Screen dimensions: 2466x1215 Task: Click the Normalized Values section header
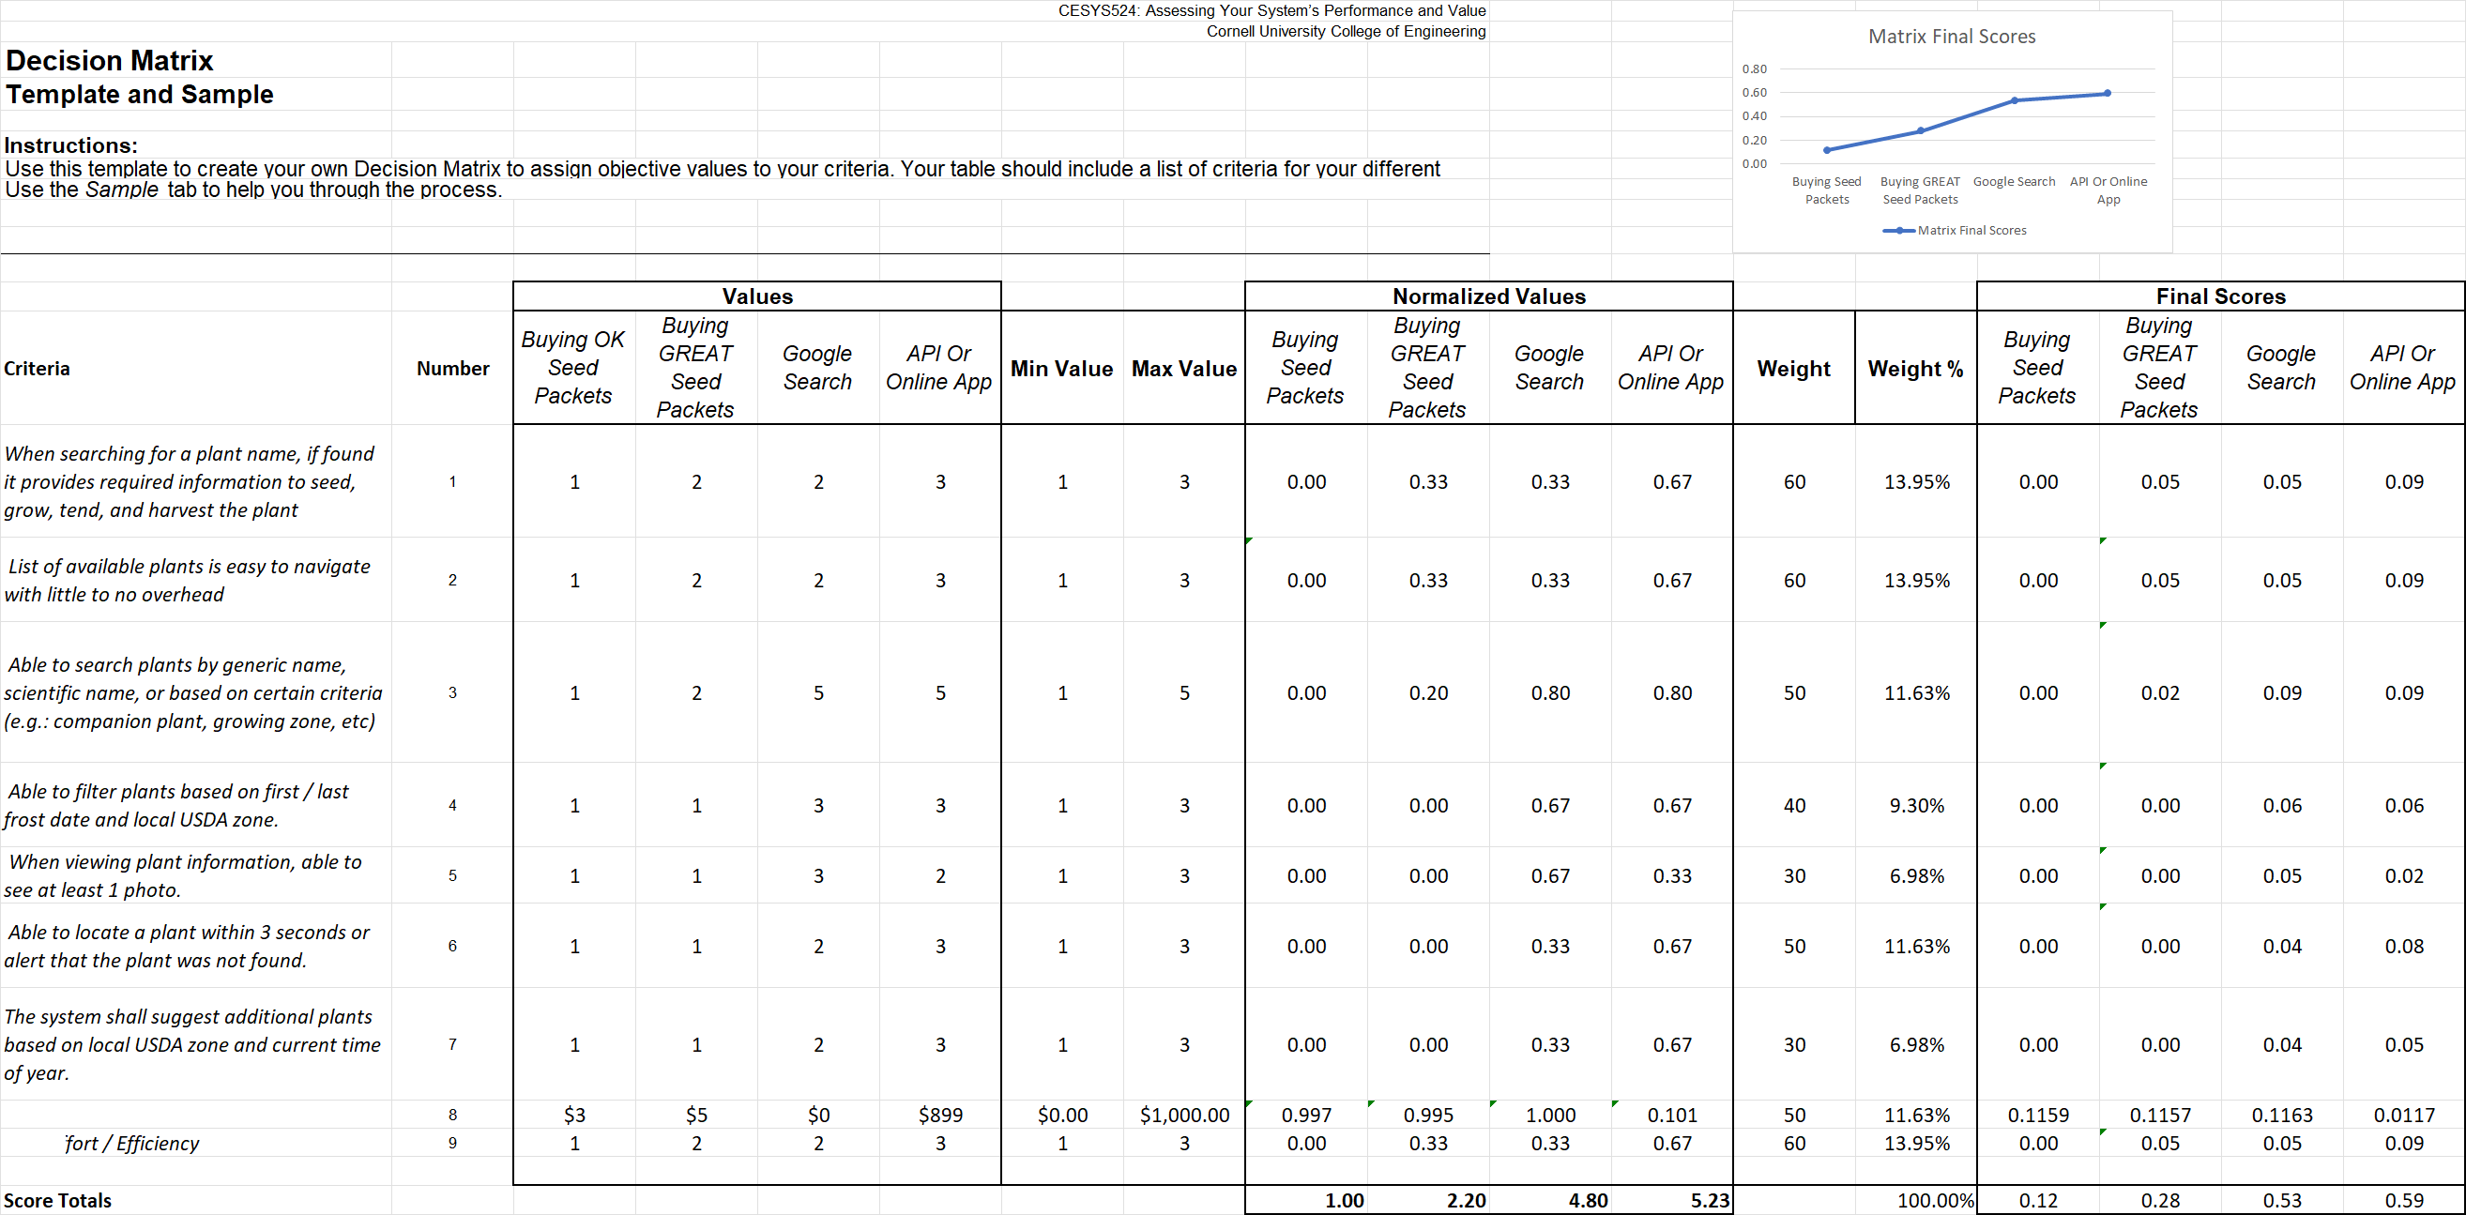[1487, 296]
